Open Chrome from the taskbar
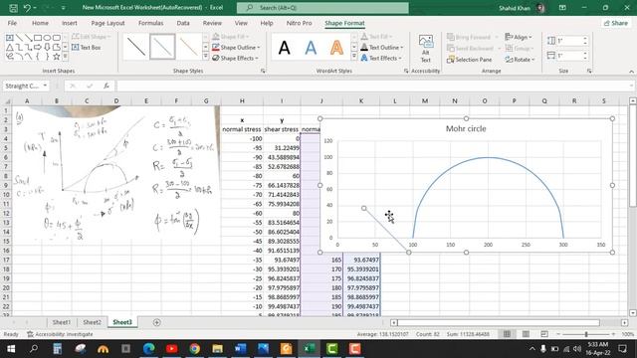The width and height of the screenshot is (637, 358). 195,349
